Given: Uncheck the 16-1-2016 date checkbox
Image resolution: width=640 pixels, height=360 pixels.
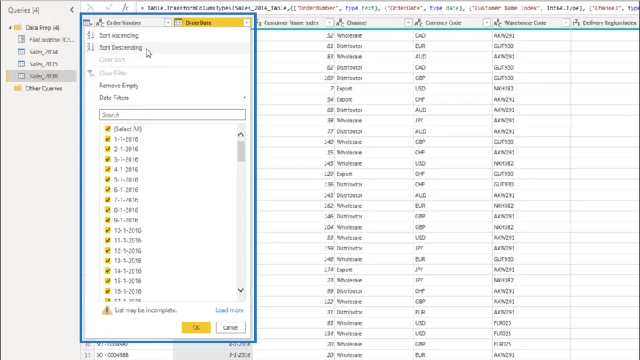Looking at the screenshot, I should (108, 291).
